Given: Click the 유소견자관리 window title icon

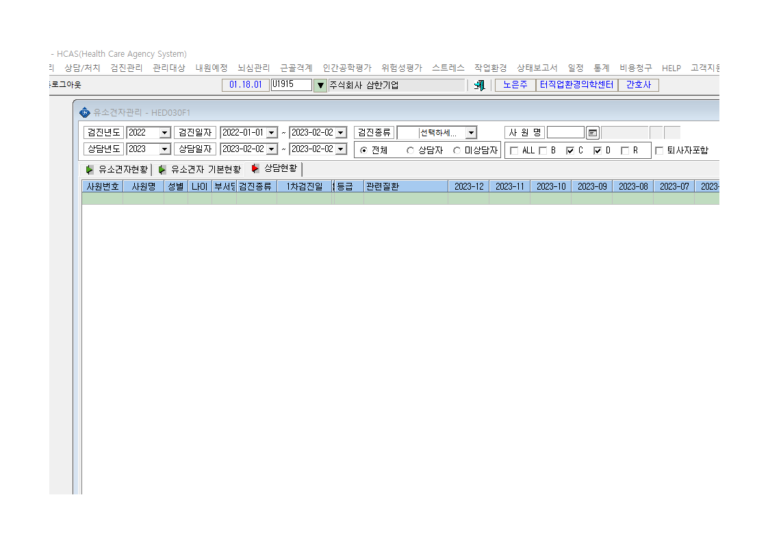Looking at the screenshot, I should click(x=85, y=113).
